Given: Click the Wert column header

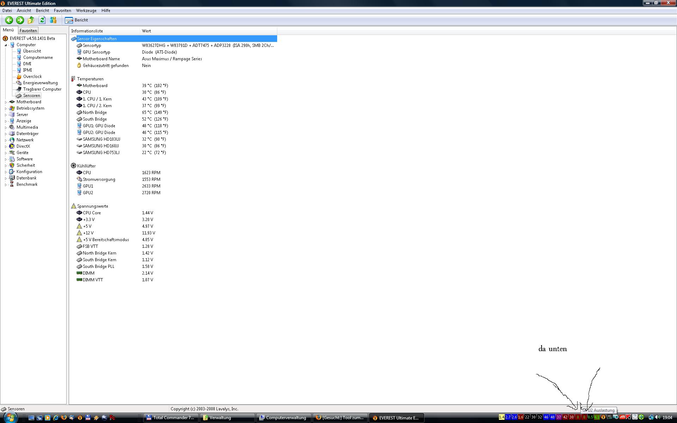Looking at the screenshot, I should point(146,31).
